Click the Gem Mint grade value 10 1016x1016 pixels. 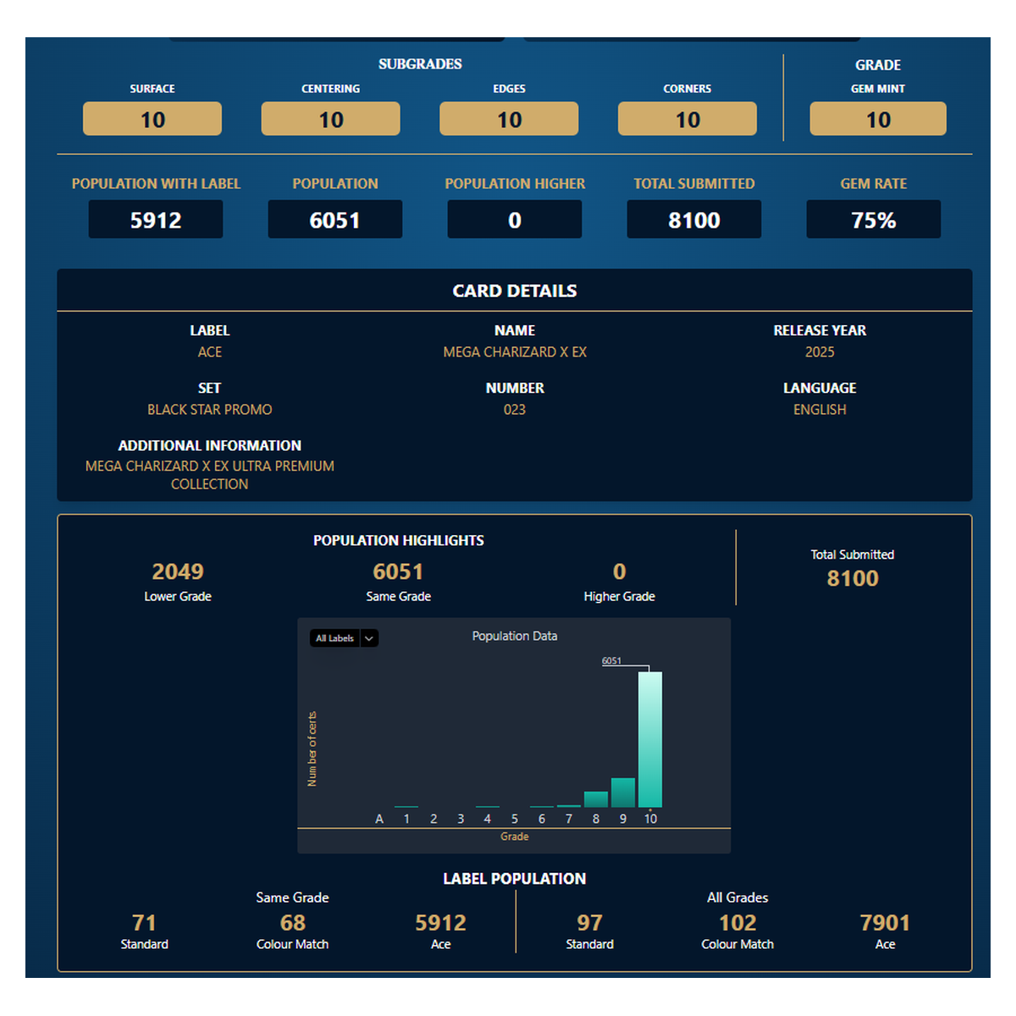[x=878, y=119]
